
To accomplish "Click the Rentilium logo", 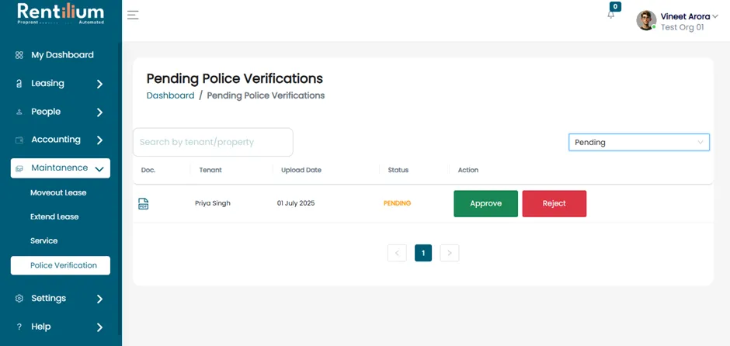I will 61,14.
